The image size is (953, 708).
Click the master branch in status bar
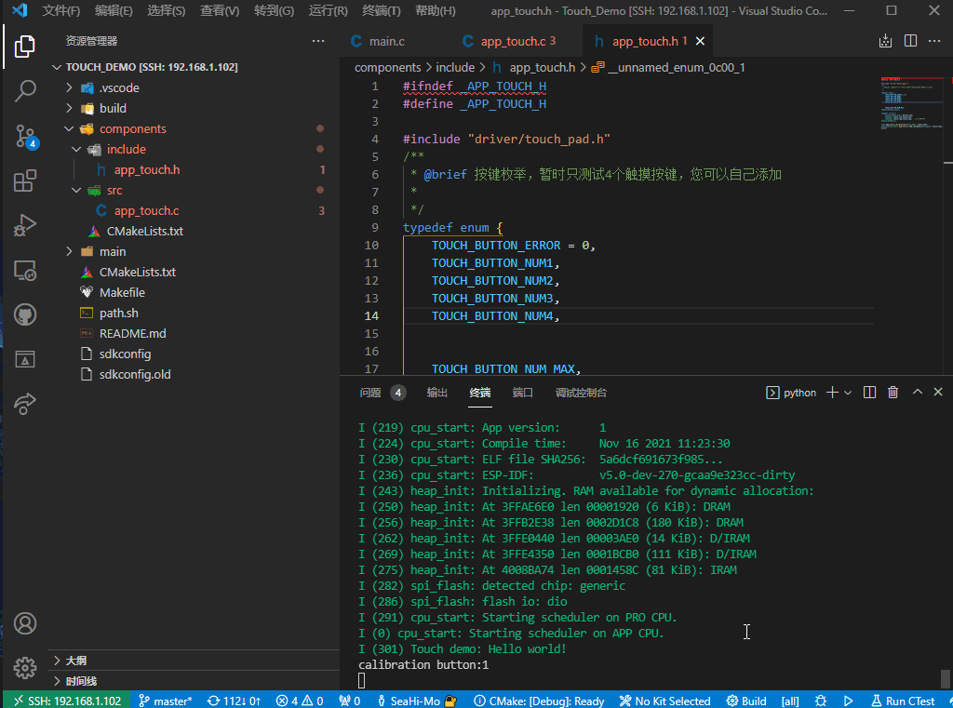pos(166,701)
